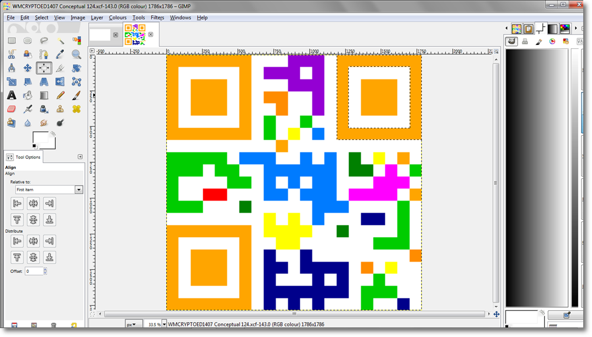Screen dimensions: 592x337
Task: Select the Fuzzy Select magic wand tool
Action: (x=60, y=41)
